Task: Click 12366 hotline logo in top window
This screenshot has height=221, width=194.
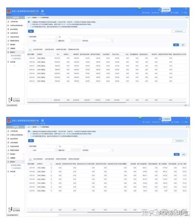Action: tap(14, 100)
